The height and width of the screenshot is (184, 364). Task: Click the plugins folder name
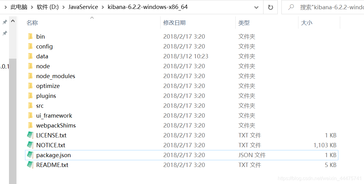click(46, 96)
